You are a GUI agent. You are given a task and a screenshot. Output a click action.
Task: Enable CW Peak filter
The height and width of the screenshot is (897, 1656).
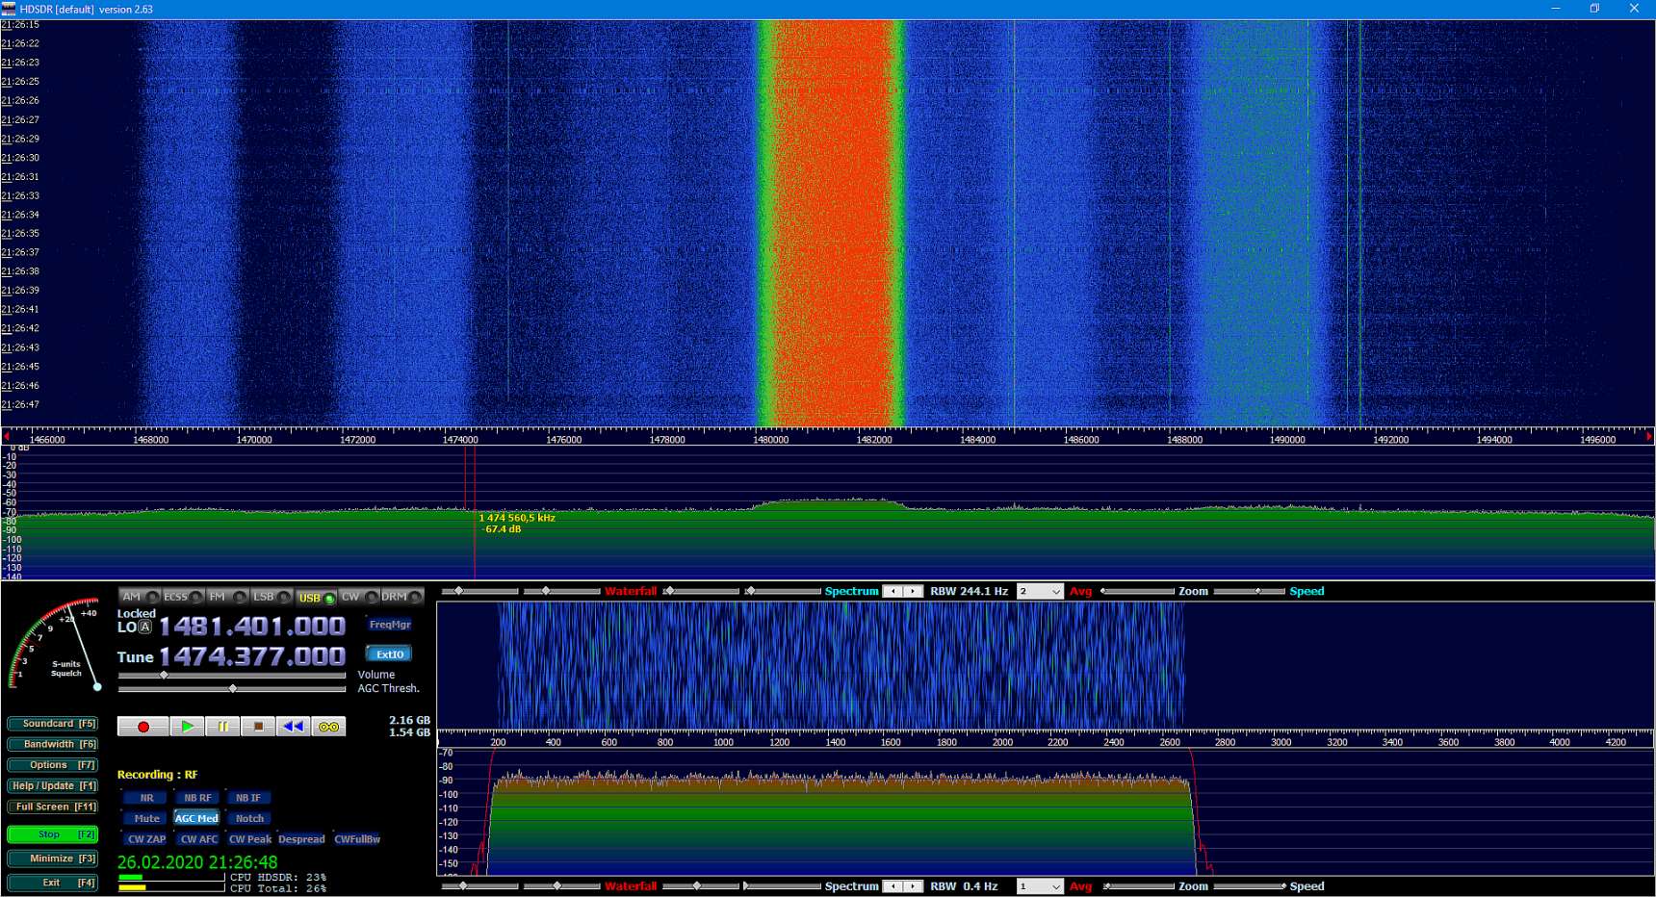click(x=250, y=839)
